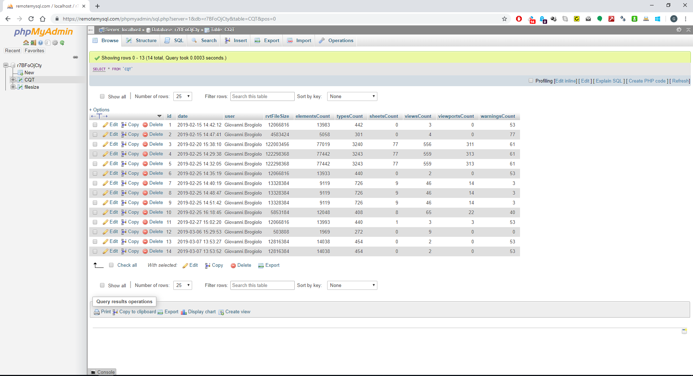Screen dimensions: 693x376
Task: Click pencil Edit icon for row id 1
Action: pos(105,125)
